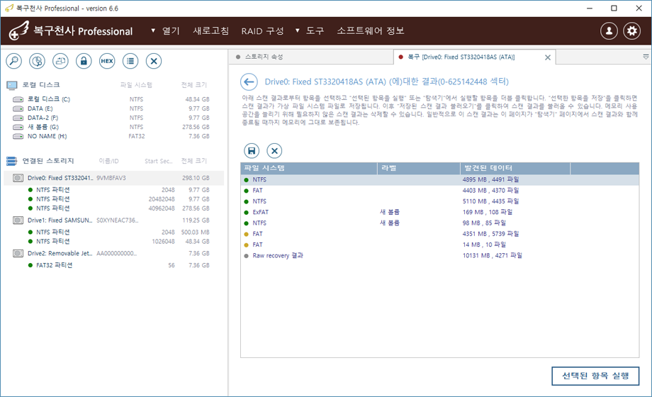Select Drive0: Fixed ST332041 storage
The image size is (652, 397).
tap(113, 178)
